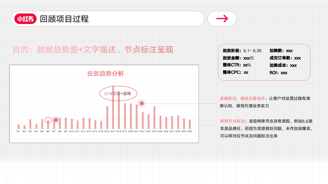Screen dimensions: 328x184
Task: Click the 6/27 axis label
Action: tap(172, 131)
